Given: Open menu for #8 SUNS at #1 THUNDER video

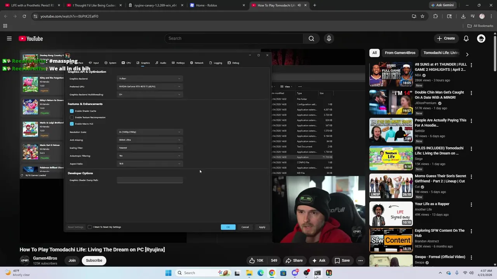Looking at the screenshot, I should 471,65.
